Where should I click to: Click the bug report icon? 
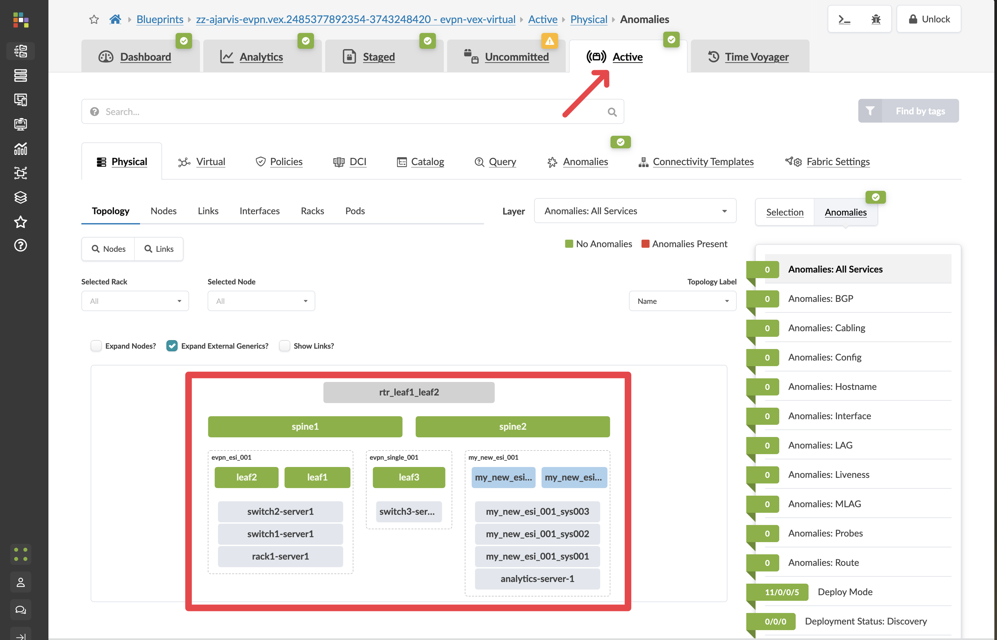876,19
